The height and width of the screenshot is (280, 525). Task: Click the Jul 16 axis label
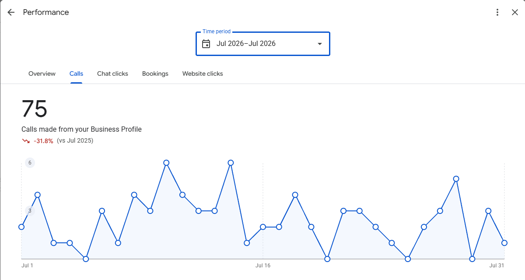[x=263, y=266]
